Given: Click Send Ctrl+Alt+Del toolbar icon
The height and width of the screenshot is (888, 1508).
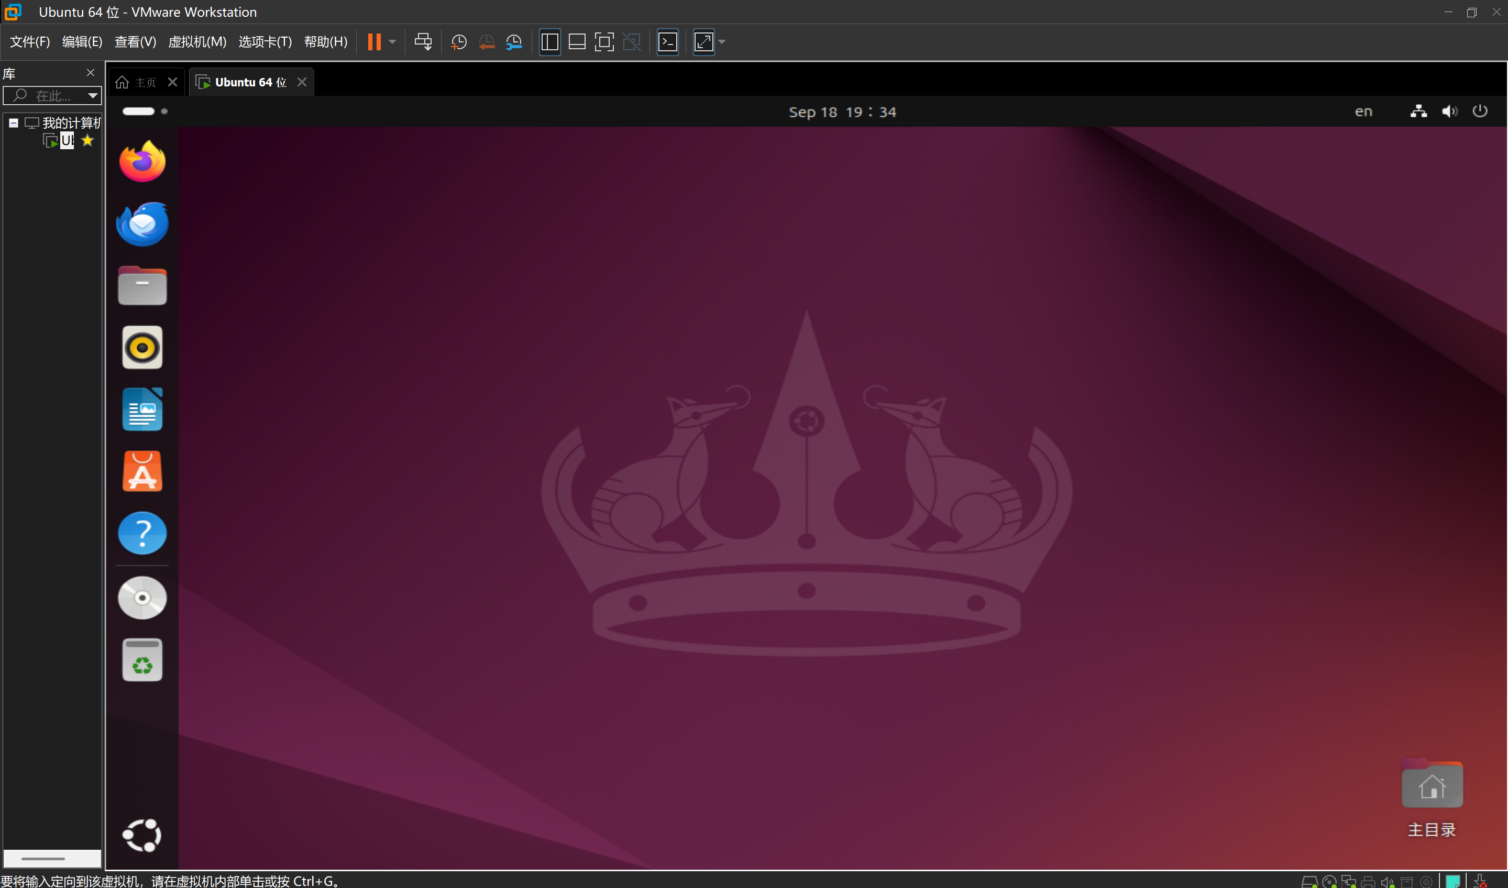Looking at the screenshot, I should [x=423, y=42].
